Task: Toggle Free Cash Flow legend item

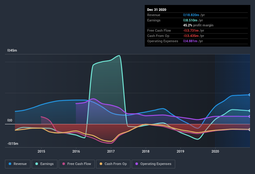Action: point(77,164)
